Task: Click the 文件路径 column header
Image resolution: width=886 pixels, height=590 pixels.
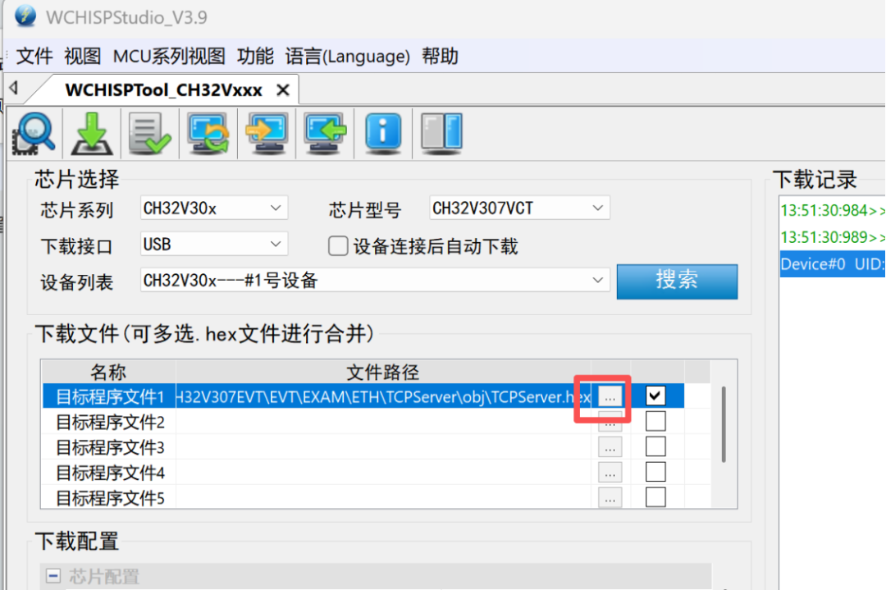Action: click(x=383, y=372)
